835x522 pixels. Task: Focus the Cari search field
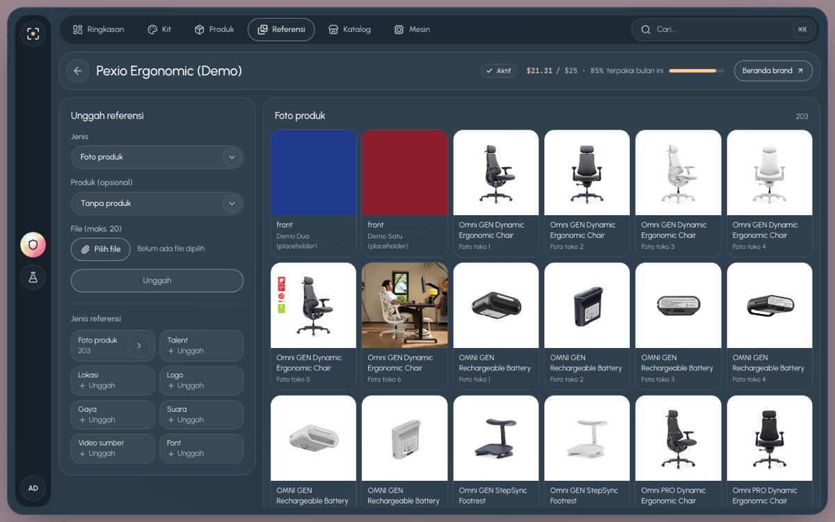point(724,30)
